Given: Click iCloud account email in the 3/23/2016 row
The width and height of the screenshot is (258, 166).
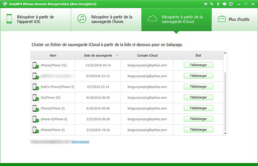Looking at the screenshot, I should (147, 119).
